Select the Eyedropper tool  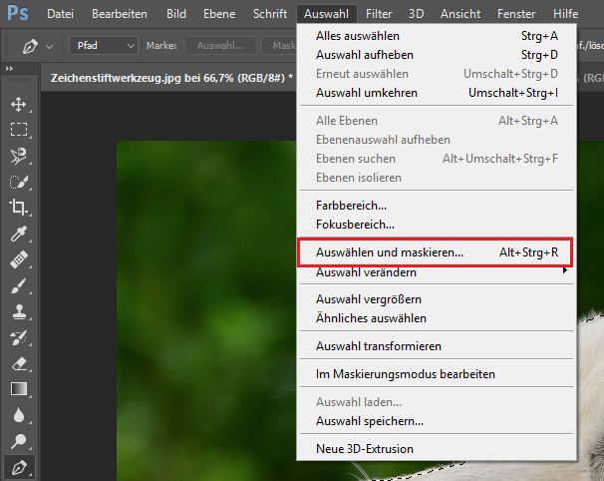point(18,234)
